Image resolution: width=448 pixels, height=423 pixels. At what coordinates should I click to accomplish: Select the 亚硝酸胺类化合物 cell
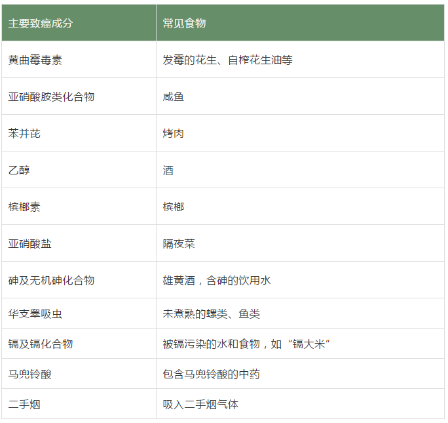click(x=51, y=96)
